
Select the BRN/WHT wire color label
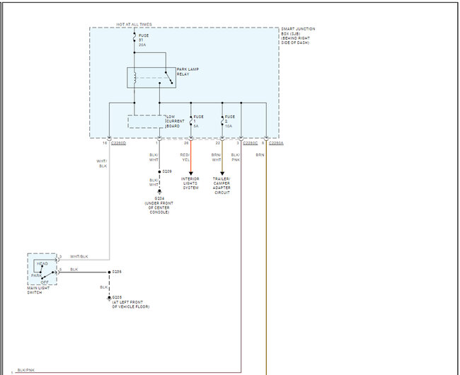[x=217, y=157]
